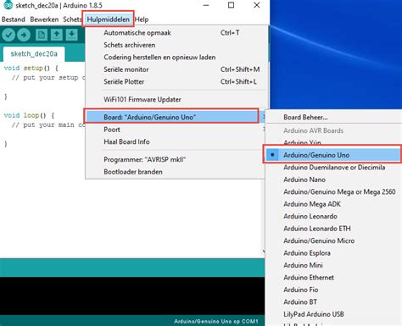Open the Bewerken menu
The width and height of the screenshot is (402, 326).
click(44, 19)
